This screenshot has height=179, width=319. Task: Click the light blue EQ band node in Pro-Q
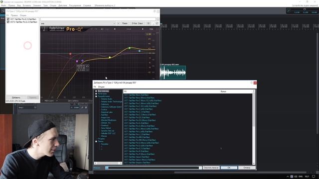coord(140,51)
